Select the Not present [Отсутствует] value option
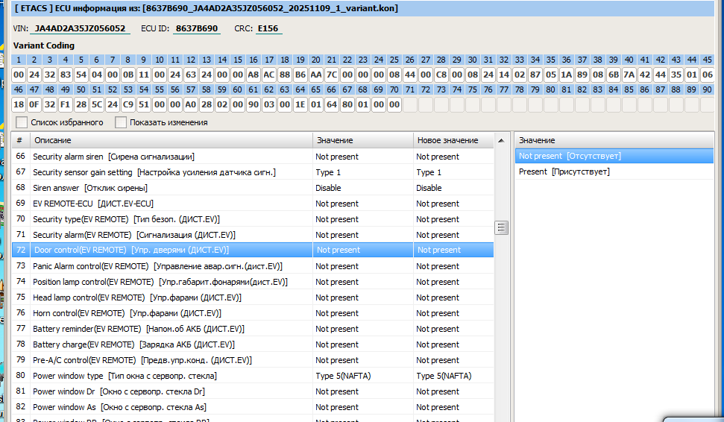 [570, 156]
